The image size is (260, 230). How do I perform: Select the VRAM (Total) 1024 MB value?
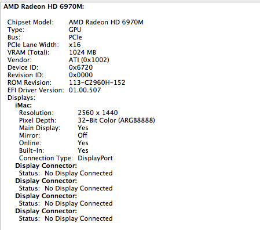[82, 52]
